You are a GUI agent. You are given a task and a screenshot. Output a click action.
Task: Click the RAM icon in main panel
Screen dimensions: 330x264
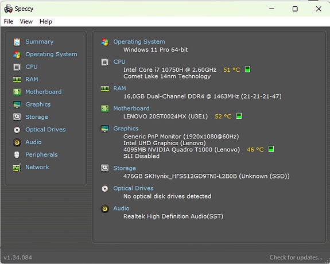[x=105, y=88]
